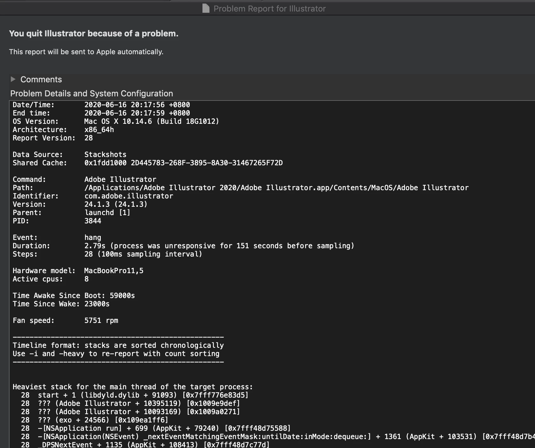Screen dimensions: 535x448
Task: Click stack line 'Adobe Illustrator + 10395119'
Action: 130,403
